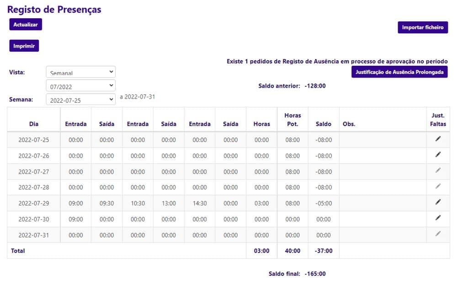Image resolution: width=457 pixels, height=284 pixels.
Task: Click the edit pencil for 2022-07-25
Action: [x=438, y=139]
